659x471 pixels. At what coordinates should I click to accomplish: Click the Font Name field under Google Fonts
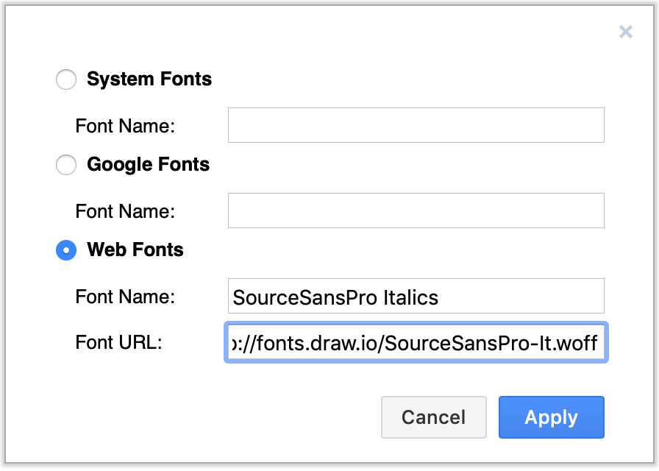coord(416,210)
